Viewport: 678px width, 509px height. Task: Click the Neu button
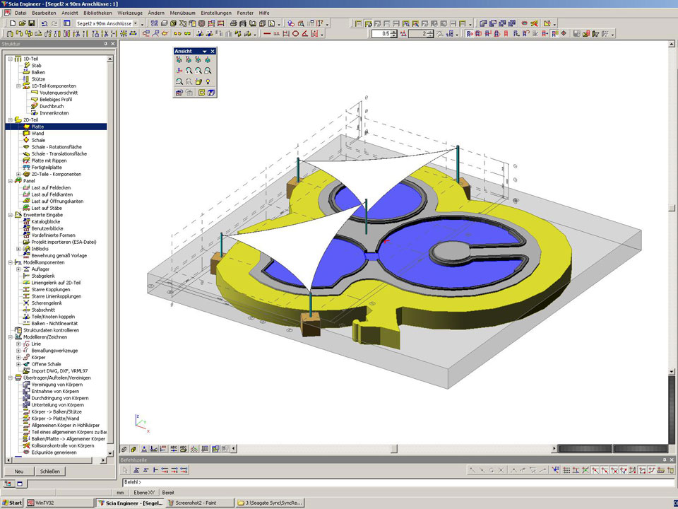pos(19,471)
